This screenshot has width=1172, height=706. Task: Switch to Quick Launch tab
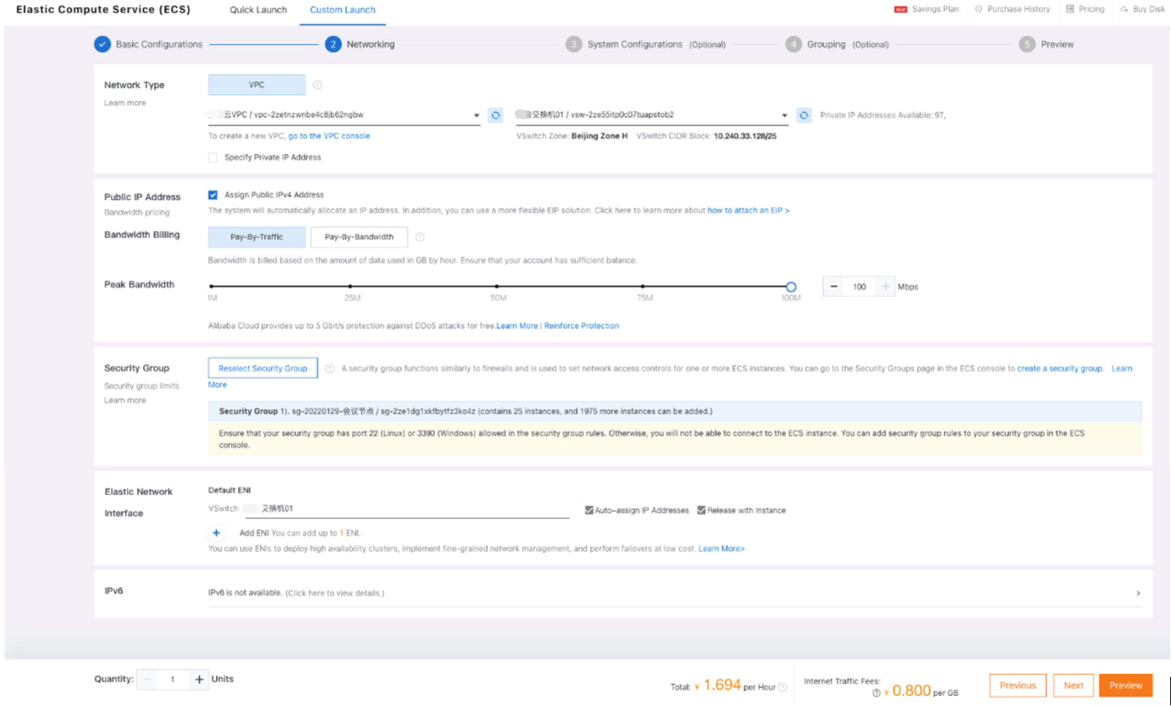[x=258, y=9]
